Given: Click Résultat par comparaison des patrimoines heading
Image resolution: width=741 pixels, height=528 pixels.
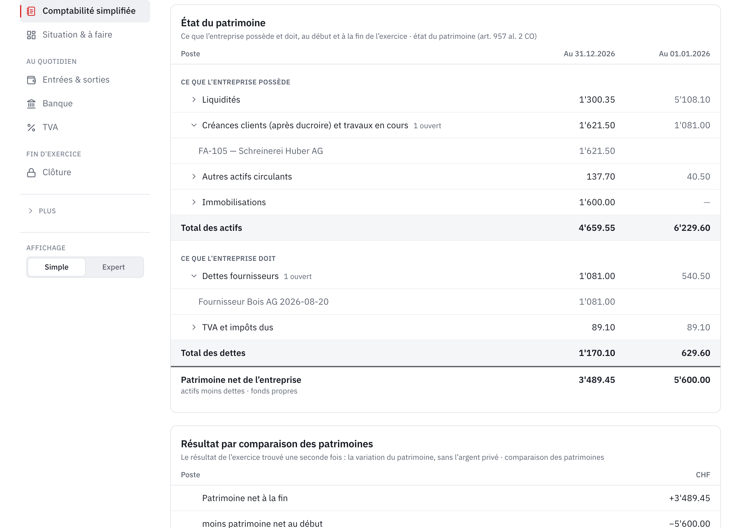Looking at the screenshot, I should pyautogui.click(x=277, y=444).
